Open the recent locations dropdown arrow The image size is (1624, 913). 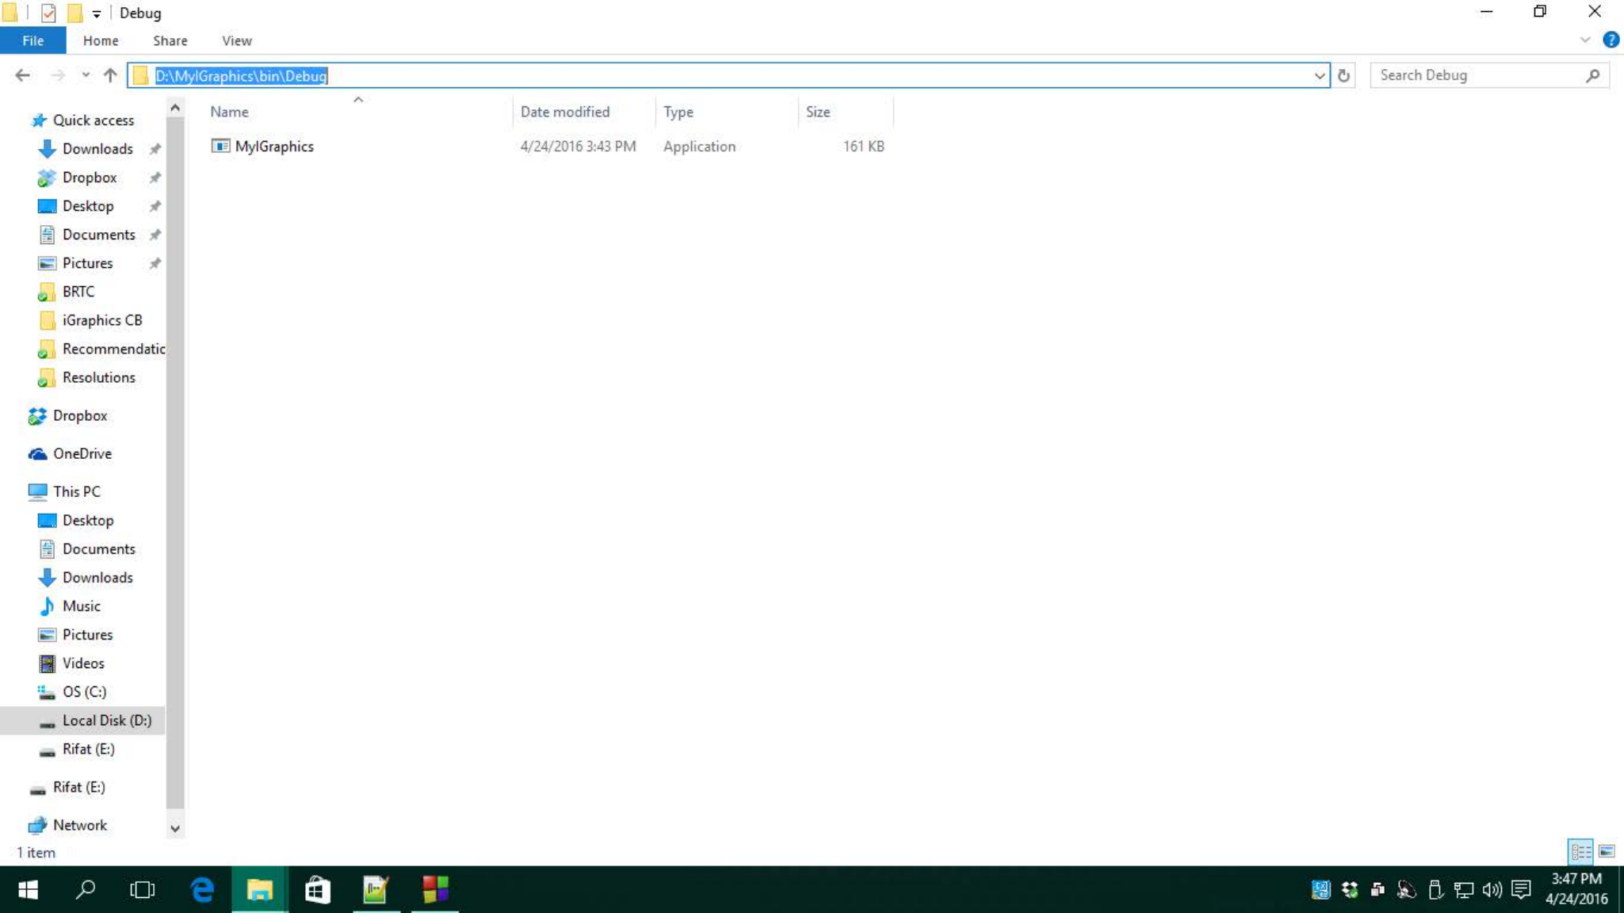pyautogui.click(x=86, y=75)
